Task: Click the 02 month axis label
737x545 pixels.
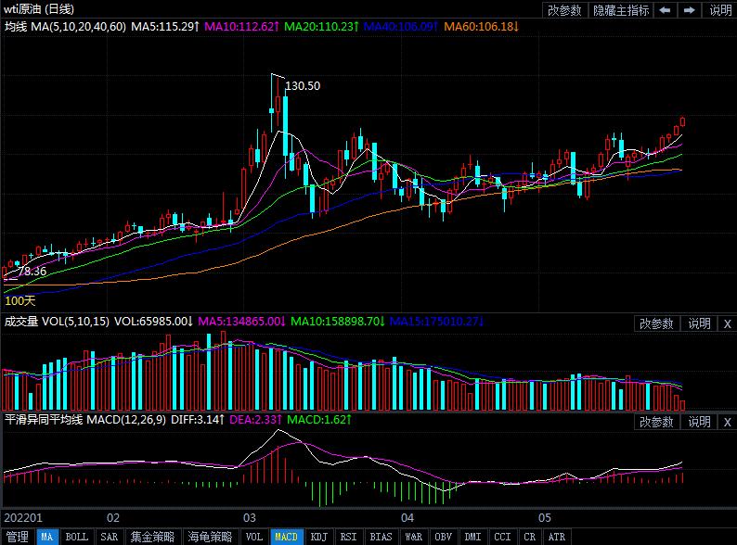Action: click(113, 518)
